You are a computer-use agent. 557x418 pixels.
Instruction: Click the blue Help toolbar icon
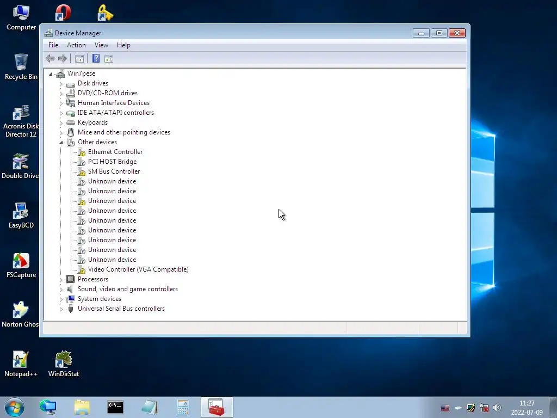pos(96,58)
